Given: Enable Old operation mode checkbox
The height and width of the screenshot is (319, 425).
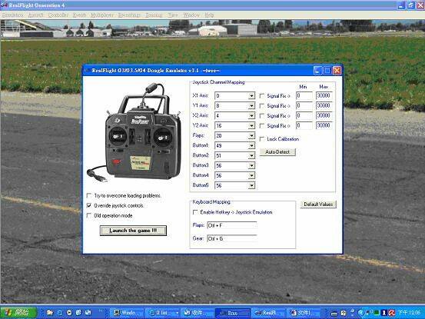Looking at the screenshot, I should [89, 215].
